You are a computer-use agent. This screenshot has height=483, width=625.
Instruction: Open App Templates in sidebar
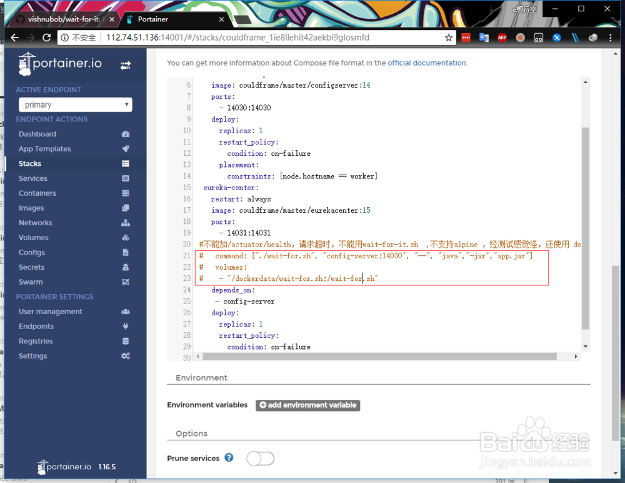pos(44,149)
